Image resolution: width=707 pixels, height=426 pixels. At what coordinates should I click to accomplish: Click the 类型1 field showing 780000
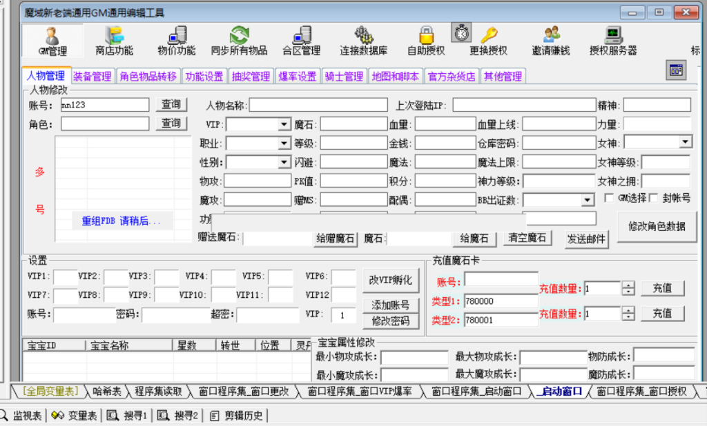coord(501,301)
